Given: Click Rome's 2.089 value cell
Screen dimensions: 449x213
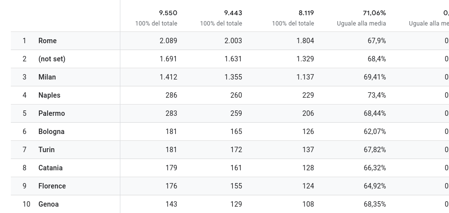Looking at the screenshot, I should point(168,41).
